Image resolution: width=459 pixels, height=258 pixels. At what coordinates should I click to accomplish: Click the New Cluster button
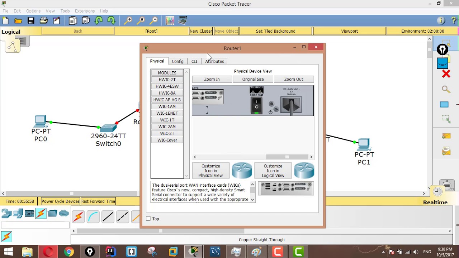click(x=201, y=31)
